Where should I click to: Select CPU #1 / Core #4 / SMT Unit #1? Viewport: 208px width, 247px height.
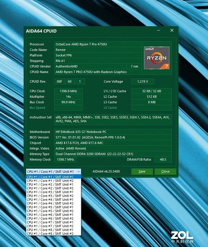tap(54, 200)
